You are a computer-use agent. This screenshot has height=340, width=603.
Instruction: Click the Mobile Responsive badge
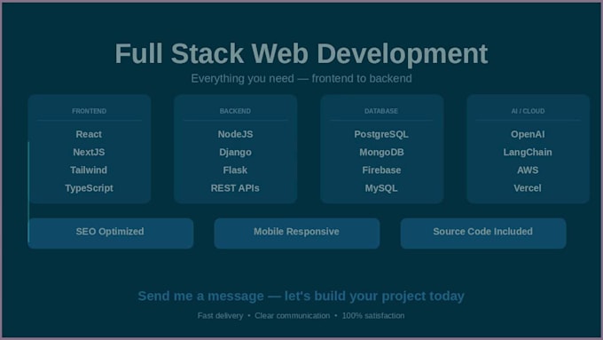(x=297, y=233)
